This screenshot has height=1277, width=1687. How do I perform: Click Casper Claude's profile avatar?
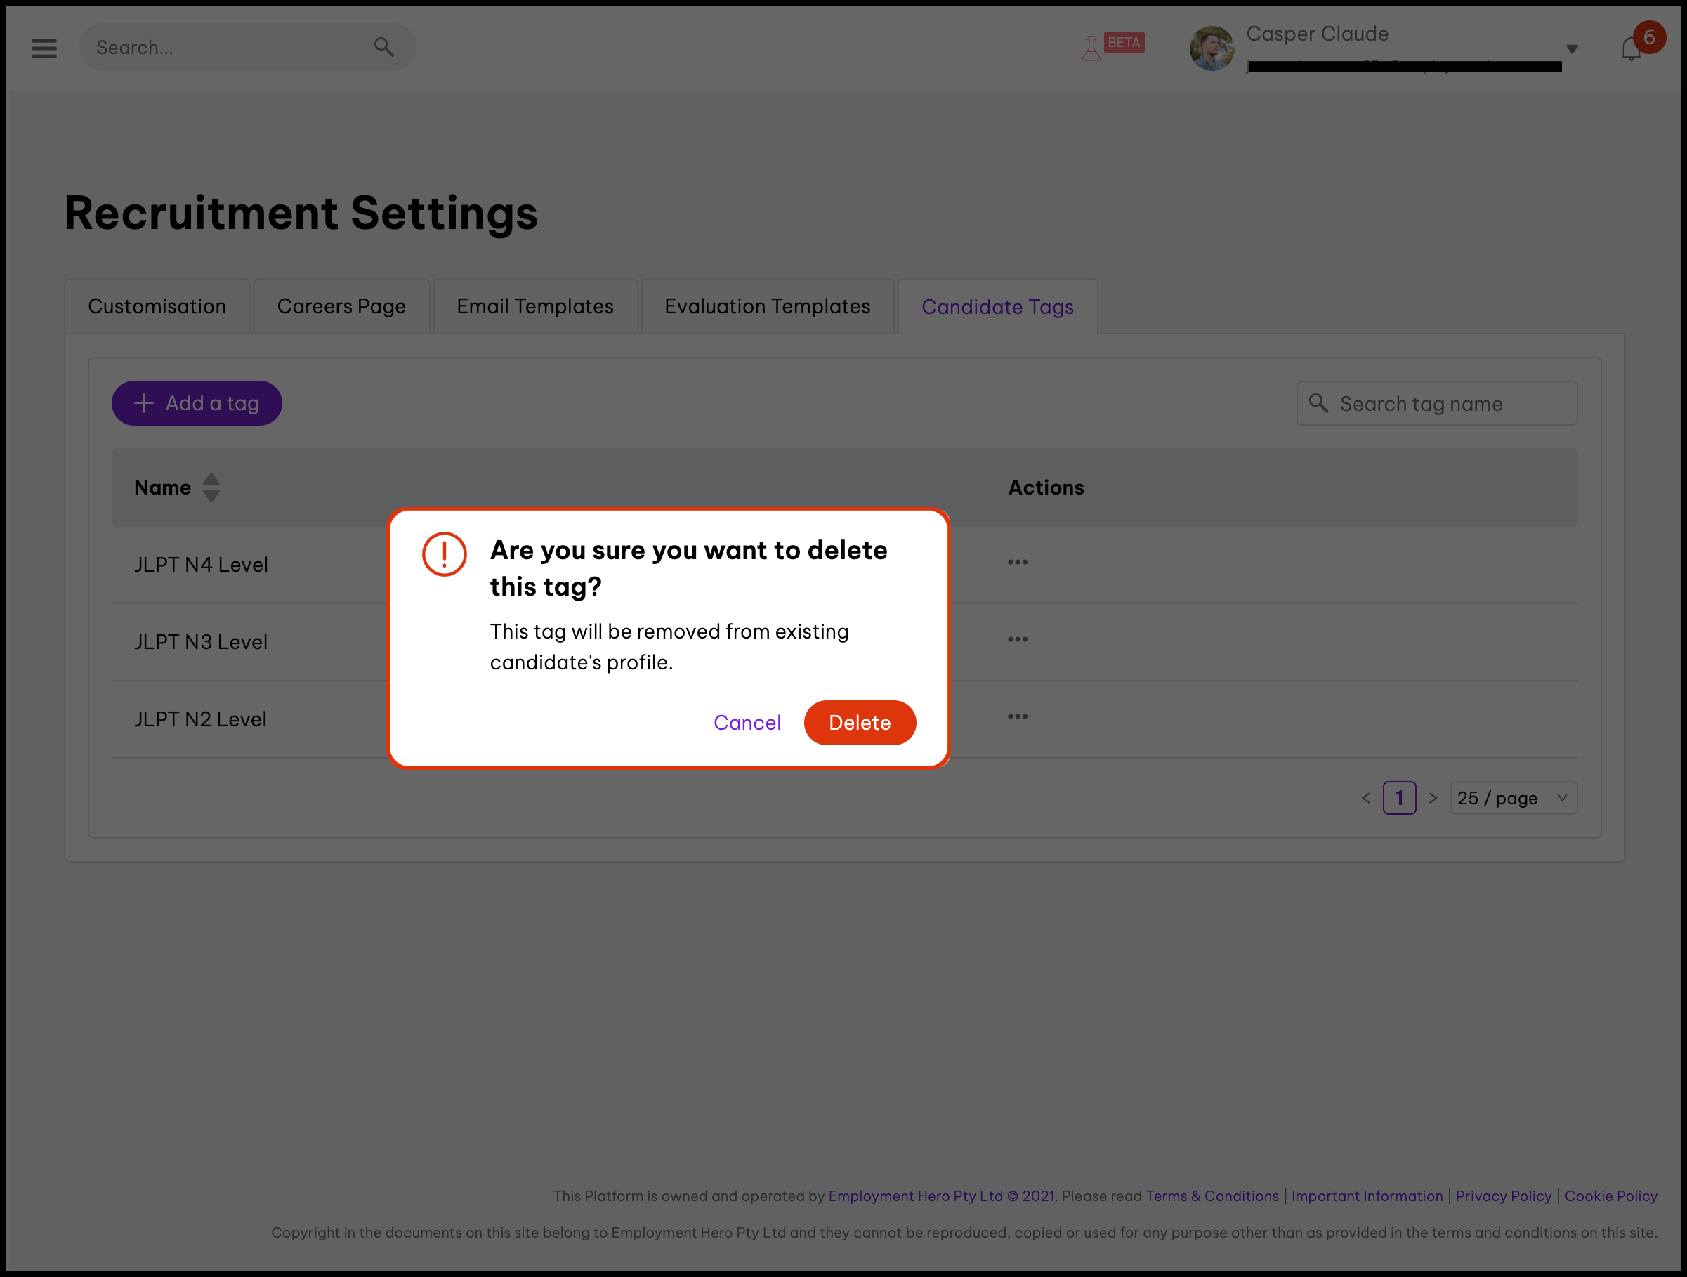pyautogui.click(x=1211, y=48)
